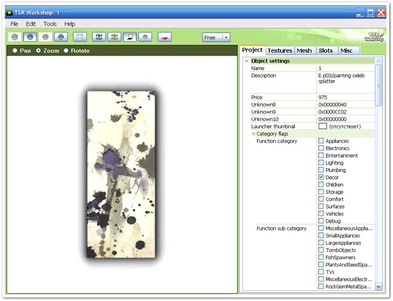Viewport: 393px width, 301px height.
Task: Enable the Storage checkbox
Action: click(x=321, y=191)
